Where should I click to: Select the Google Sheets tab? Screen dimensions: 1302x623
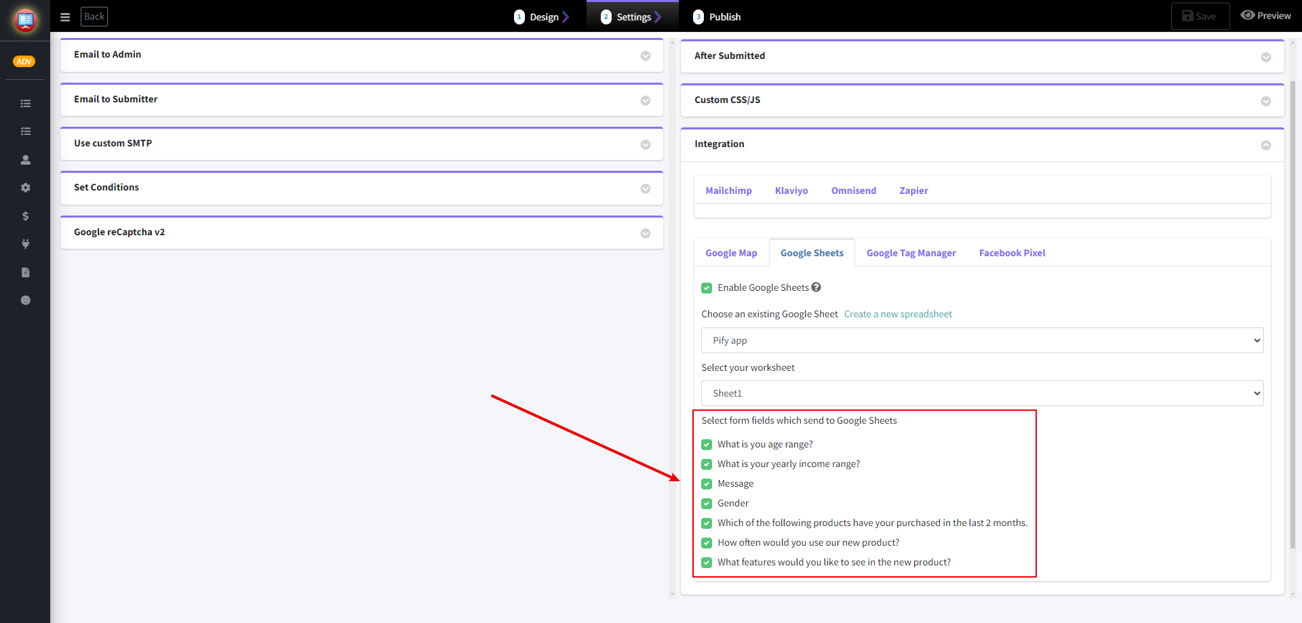point(812,253)
